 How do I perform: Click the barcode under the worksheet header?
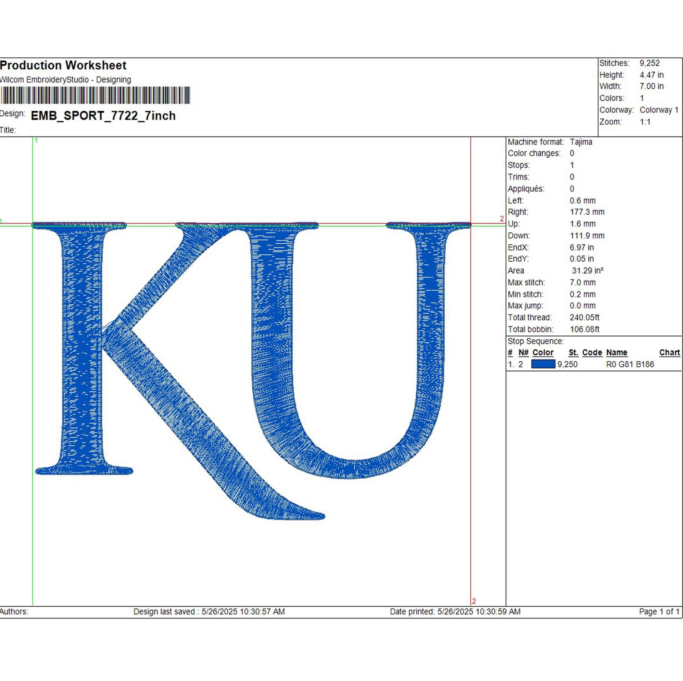tap(95, 96)
